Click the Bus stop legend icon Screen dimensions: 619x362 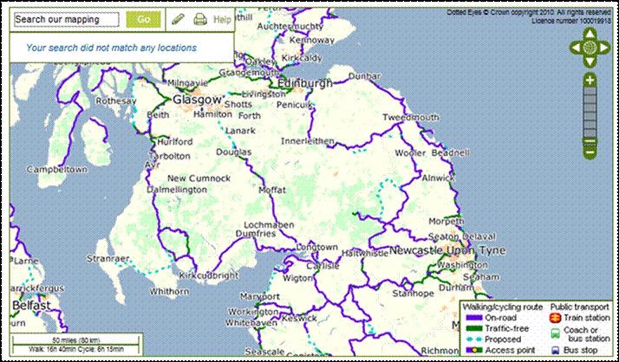tap(556, 350)
